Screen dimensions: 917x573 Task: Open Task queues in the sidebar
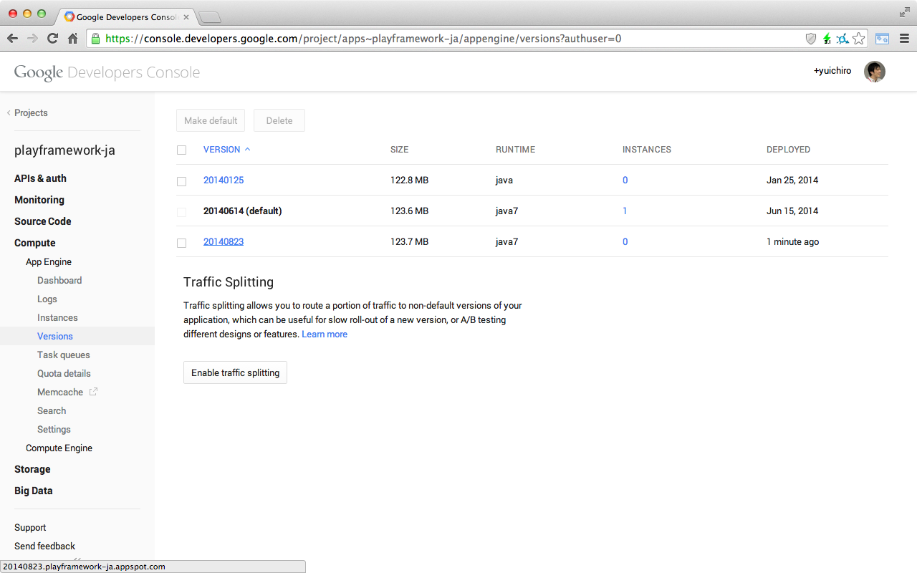click(x=64, y=355)
